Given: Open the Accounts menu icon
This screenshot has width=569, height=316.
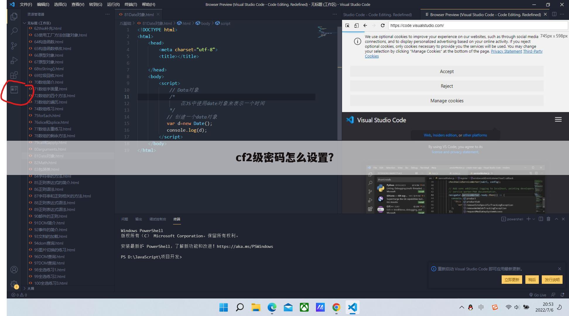Looking at the screenshot, I should tap(14, 269).
